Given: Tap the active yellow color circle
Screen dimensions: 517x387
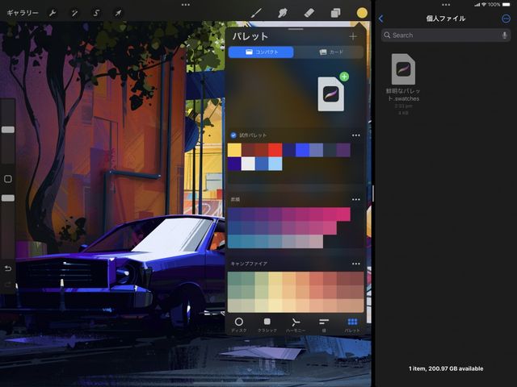Looking at the screenshot, I should 362,13.
